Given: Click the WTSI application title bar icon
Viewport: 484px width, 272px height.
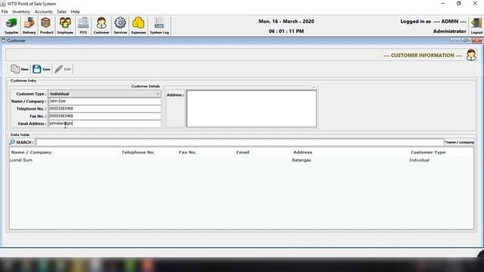Looking at the screenshot, I should 3,4.
